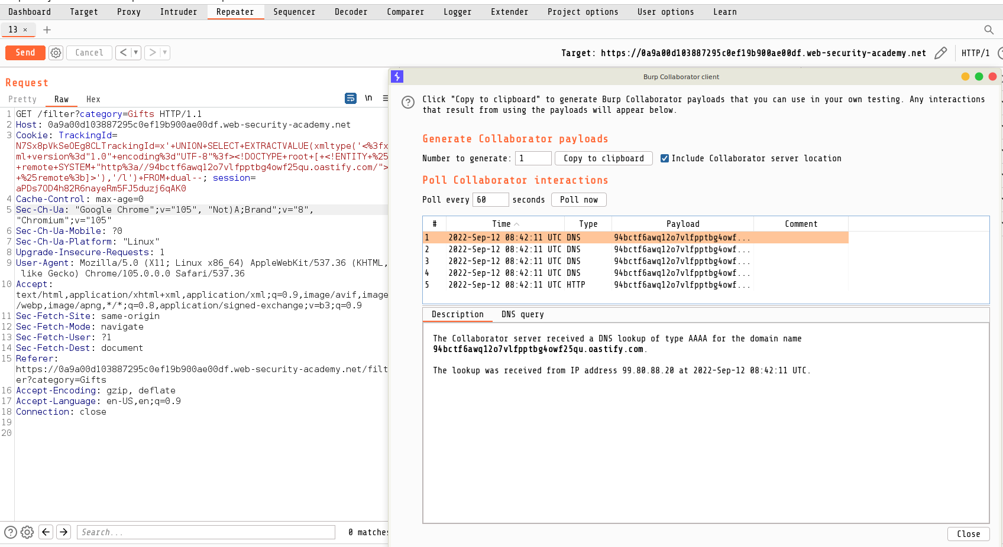Open help icon beside request search bar
The image size is (1003, 547).
[11, 532]
